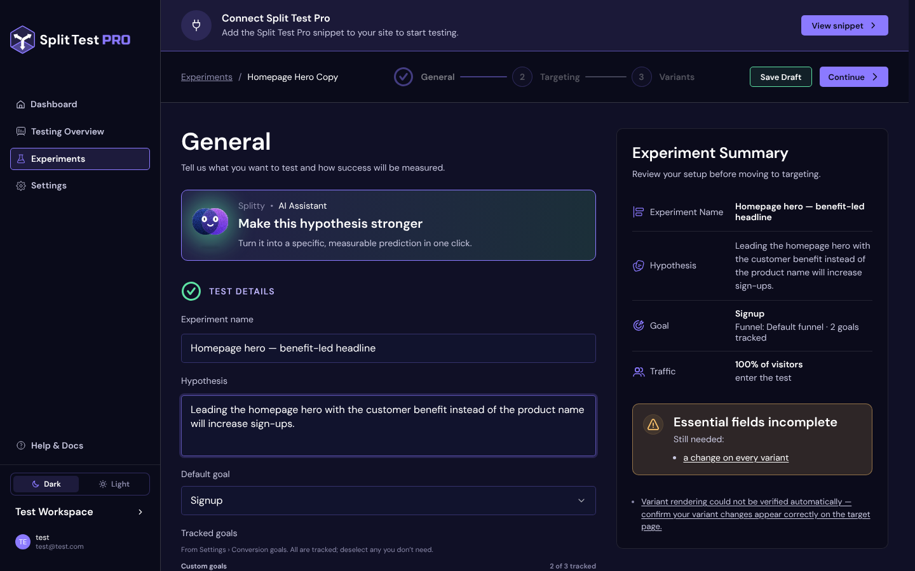
Task: Click the '2 of 3 tracked' counter
Action: click(x=573, y=566)
